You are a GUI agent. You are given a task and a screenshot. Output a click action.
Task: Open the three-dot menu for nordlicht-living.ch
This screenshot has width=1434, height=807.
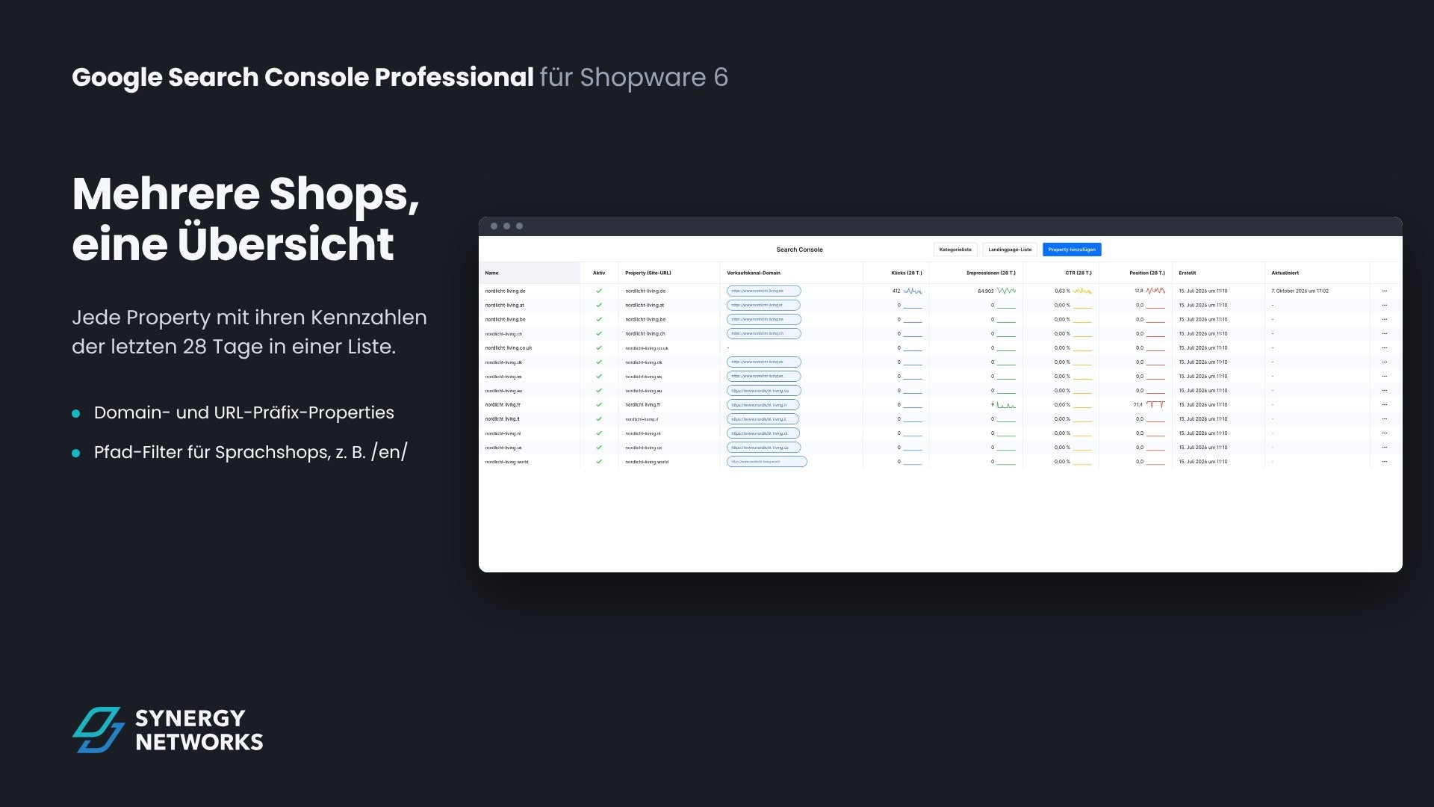(1384, 333)
